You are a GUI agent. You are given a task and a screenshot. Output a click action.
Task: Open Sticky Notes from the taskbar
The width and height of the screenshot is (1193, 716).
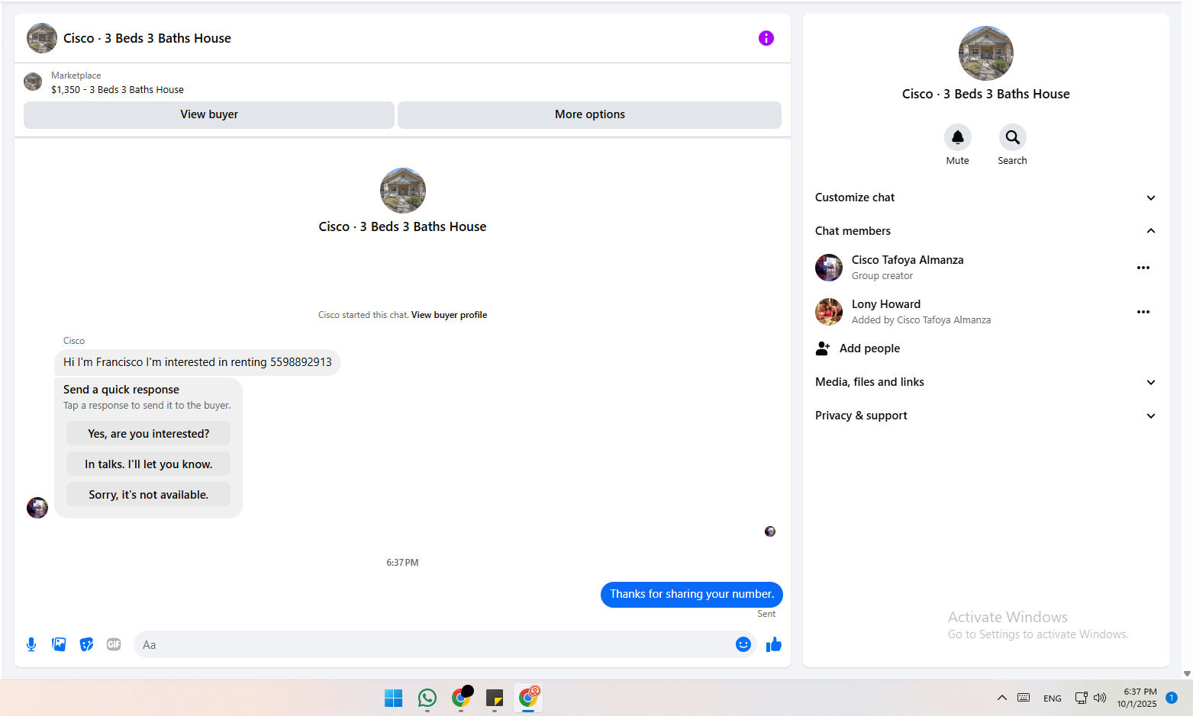point(495,698)
